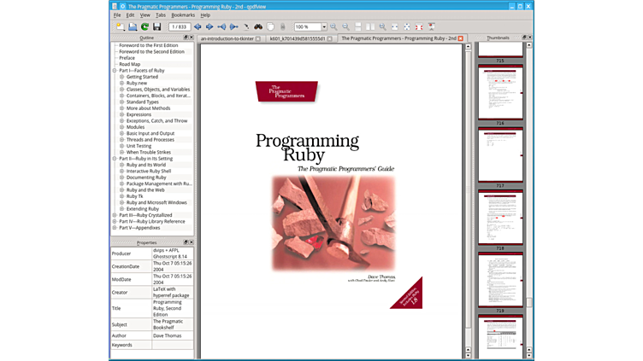Activate add annotation mode icon
The image size is (643, 361).
[282, 27]
